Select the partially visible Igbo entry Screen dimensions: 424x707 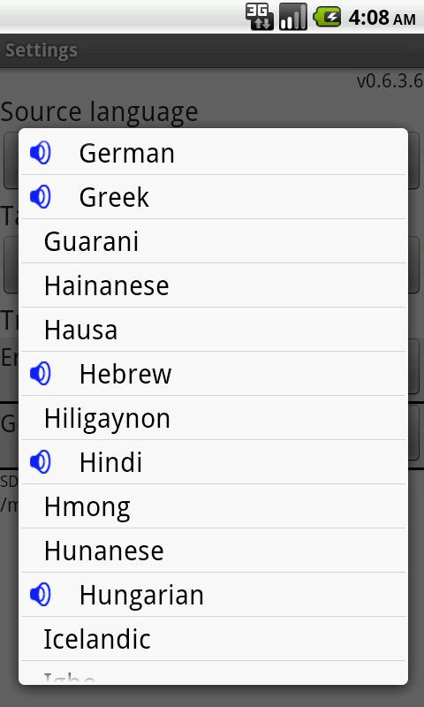coord(214,673)
